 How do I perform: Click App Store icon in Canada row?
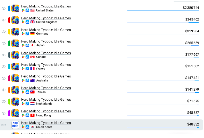pos(27,57)
